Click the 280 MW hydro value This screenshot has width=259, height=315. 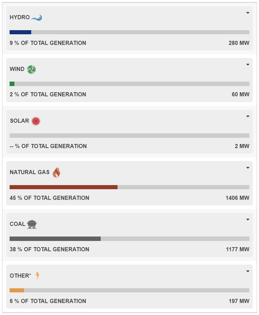click(239, 43)
